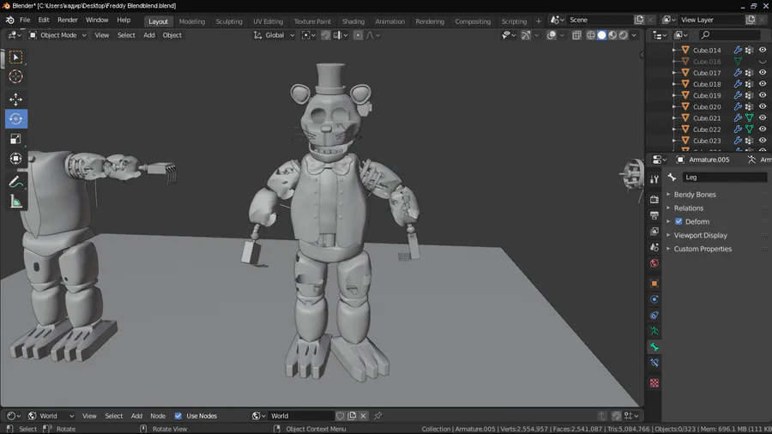Hide Cube.021 in the outliner
The height and width of the screenshot is (434, 772).
763,118
